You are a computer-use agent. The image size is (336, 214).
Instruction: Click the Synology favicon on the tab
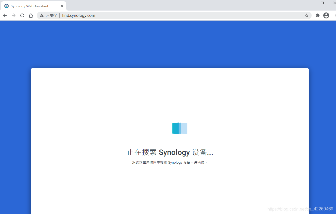tap(7, 6)
